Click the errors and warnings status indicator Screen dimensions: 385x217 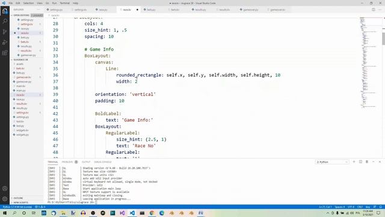[x=40, y=207]
